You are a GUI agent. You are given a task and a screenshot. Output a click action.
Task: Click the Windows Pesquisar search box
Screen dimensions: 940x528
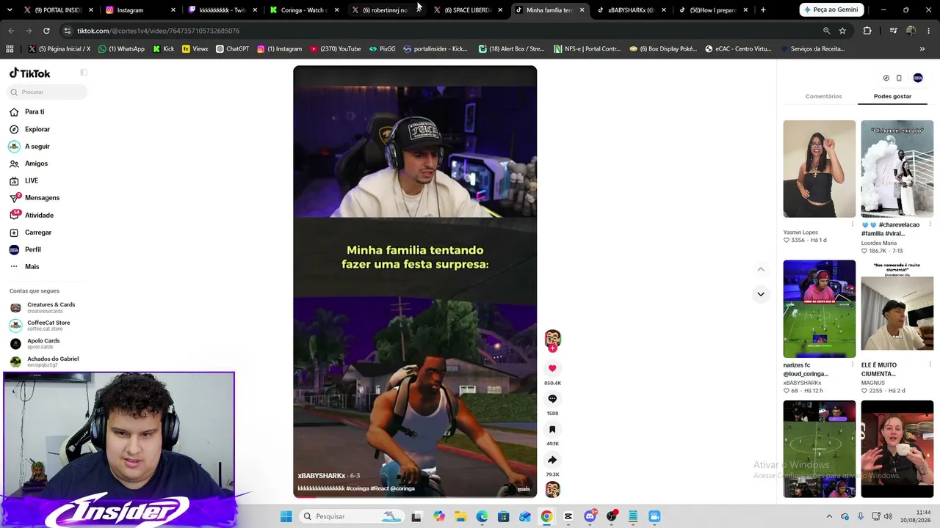pyautogui.click(x=352, y=516)
